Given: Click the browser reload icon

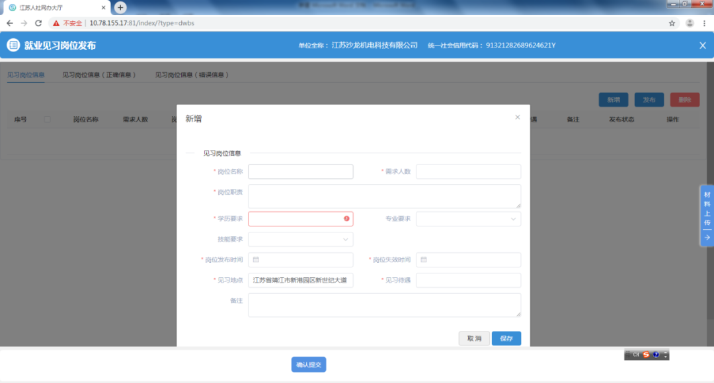Looking at the screenshot, I should pos(38,23).
